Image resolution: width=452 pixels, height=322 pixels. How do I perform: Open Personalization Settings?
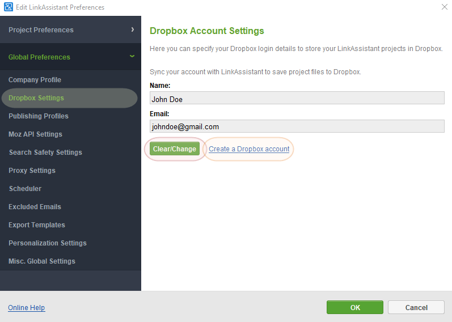point(48,243)
